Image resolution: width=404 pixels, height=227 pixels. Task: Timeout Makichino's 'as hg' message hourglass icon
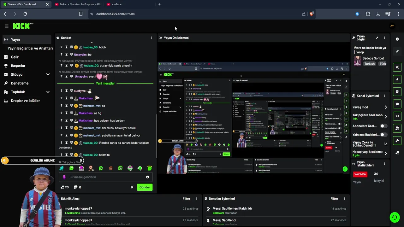[x=66, y=113]
